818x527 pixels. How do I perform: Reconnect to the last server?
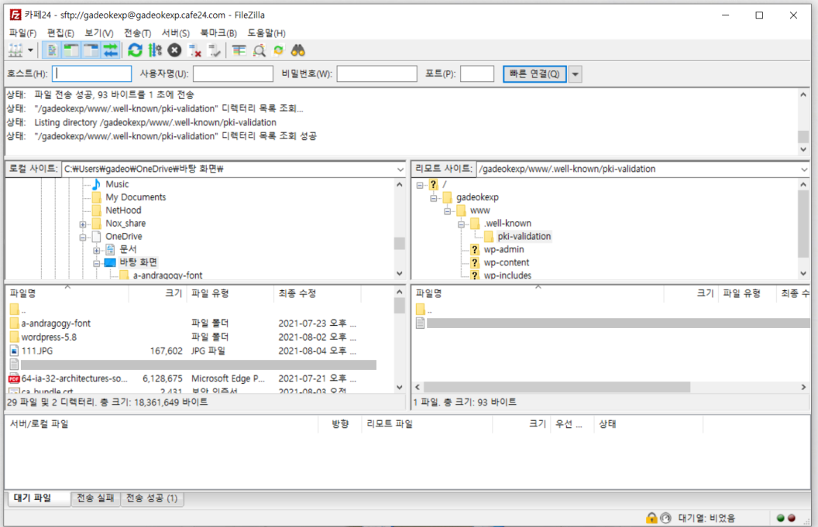pos(215,50)
